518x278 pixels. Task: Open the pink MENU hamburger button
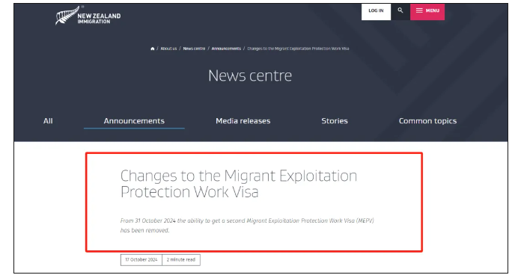tap(427, 11)
